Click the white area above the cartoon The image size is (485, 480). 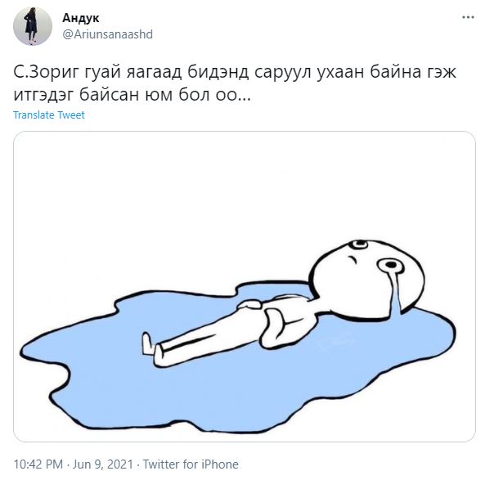245,186
